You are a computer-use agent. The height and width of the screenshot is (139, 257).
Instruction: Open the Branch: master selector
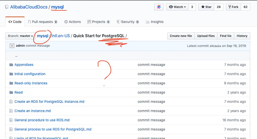[x=20, y=36]
